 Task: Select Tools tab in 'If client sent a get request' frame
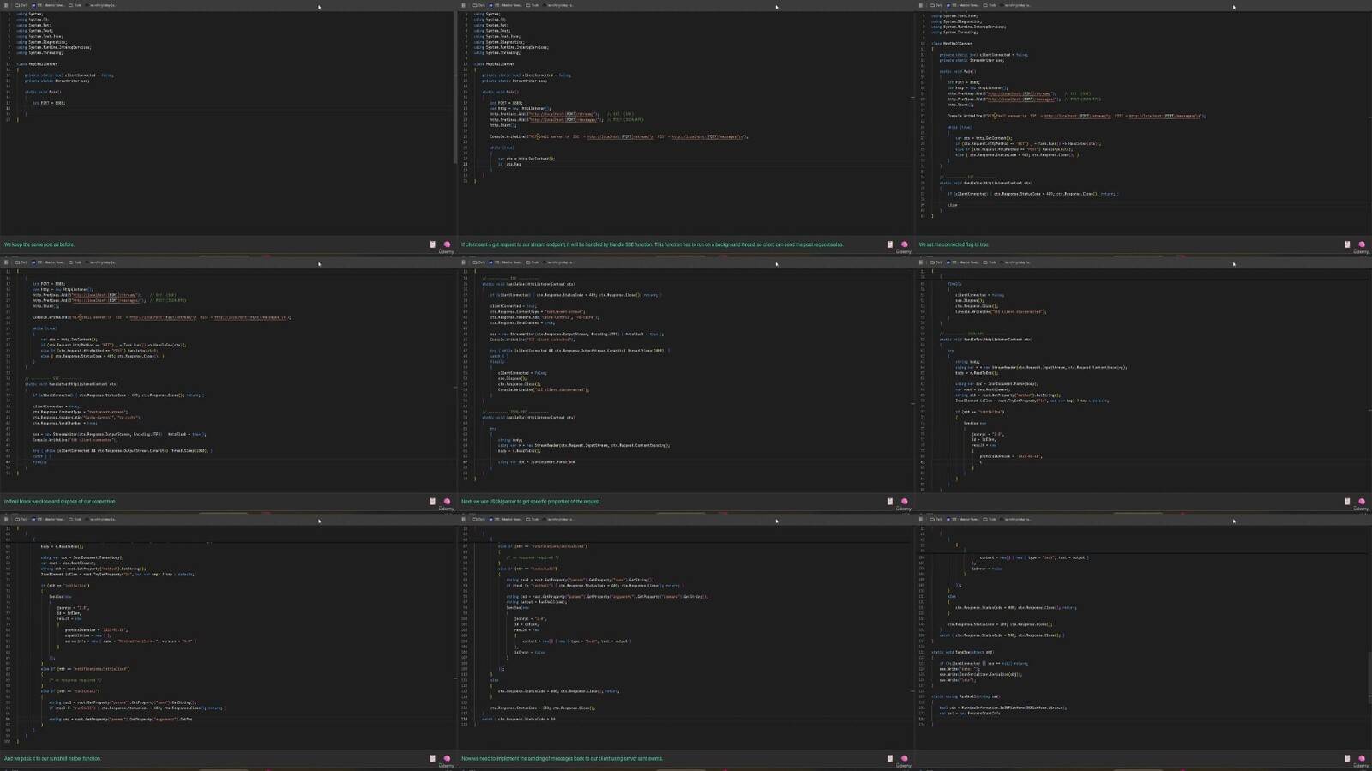pos(533,5)
